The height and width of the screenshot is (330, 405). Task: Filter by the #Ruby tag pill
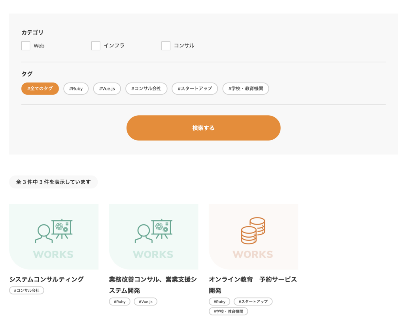(76, 89)
